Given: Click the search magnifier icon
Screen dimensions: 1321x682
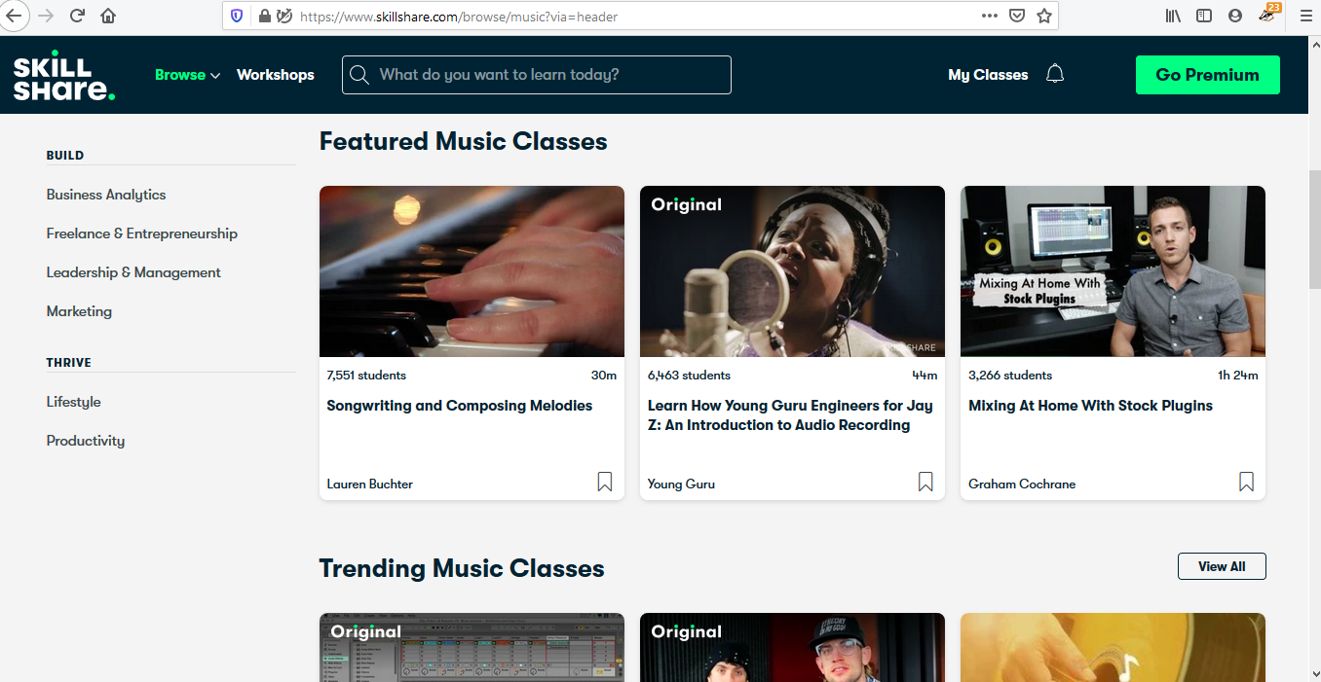Looking at the screenshot, I should click(x=359, y=75).
